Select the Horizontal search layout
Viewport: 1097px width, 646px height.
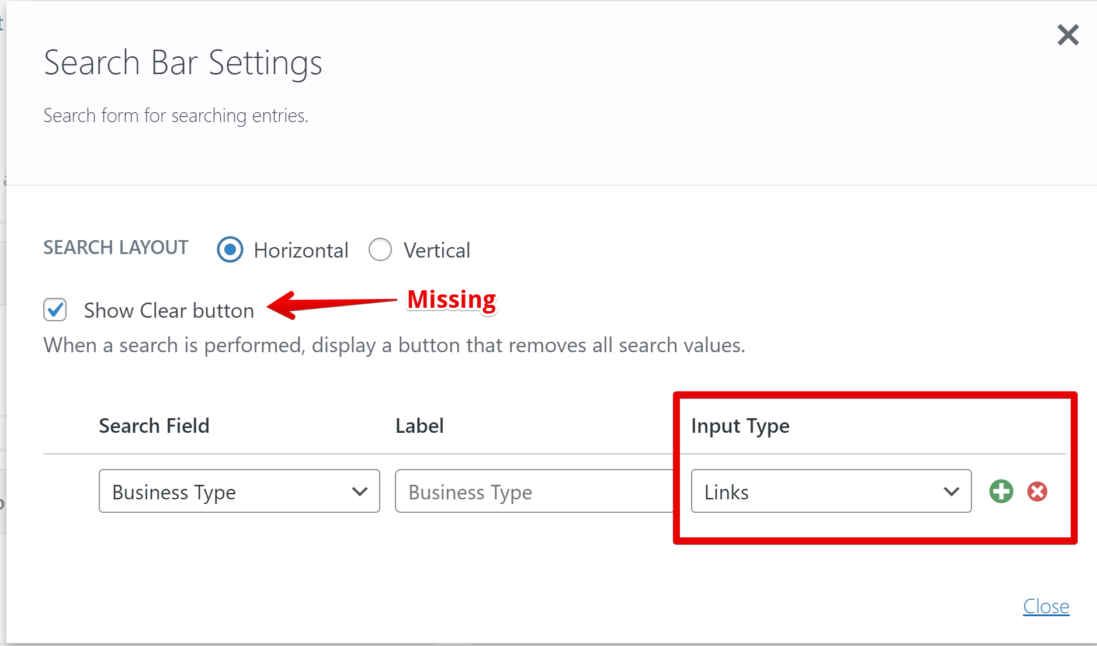click(x=230, y=249)
